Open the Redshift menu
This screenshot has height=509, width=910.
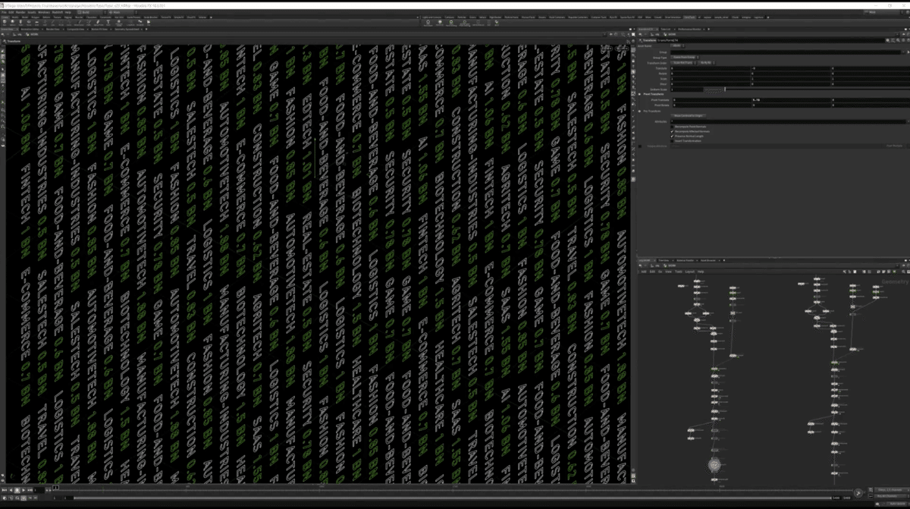57,12
